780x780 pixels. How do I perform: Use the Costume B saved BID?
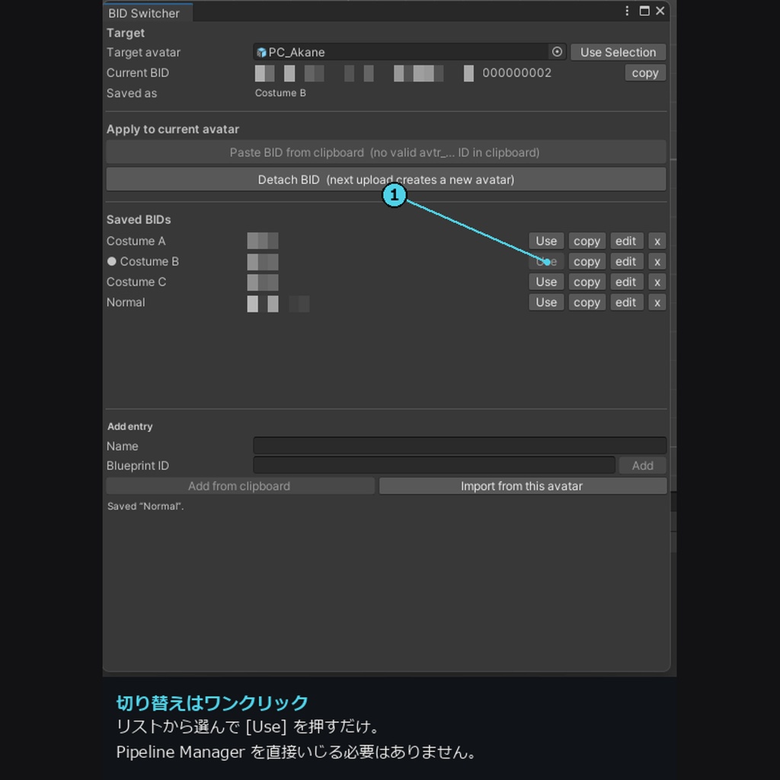point(546,261)
